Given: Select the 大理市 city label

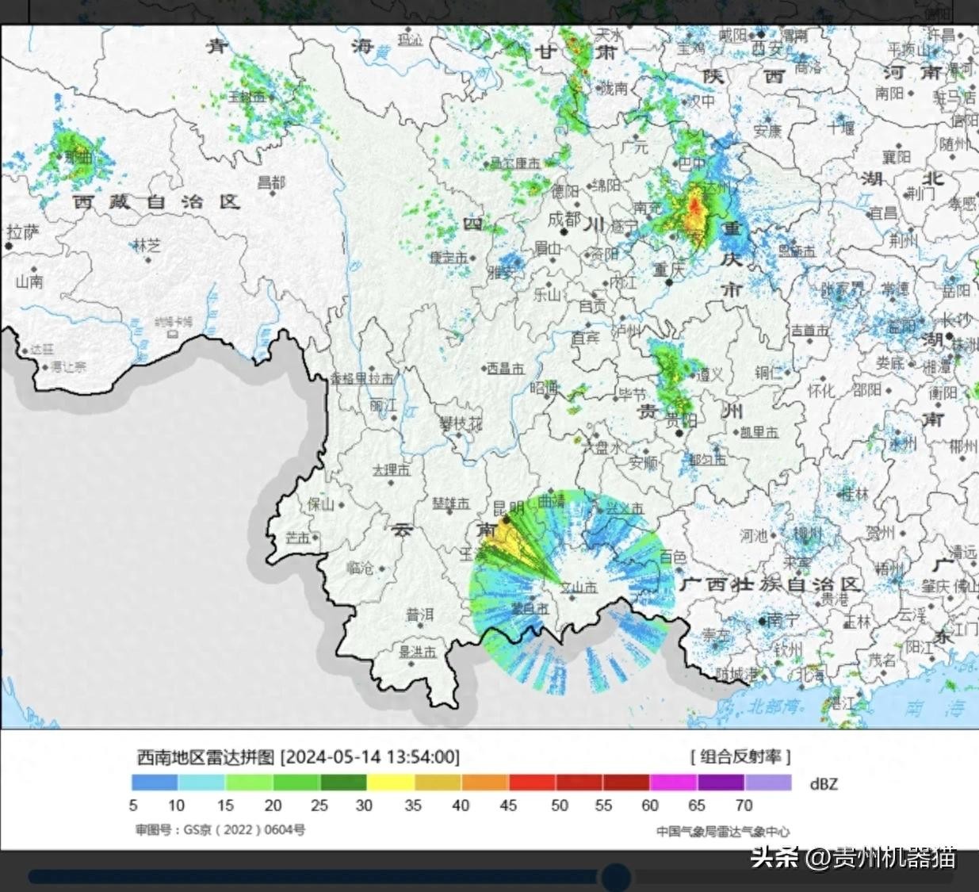Looking at the screenshot, I should click(392, 470).
